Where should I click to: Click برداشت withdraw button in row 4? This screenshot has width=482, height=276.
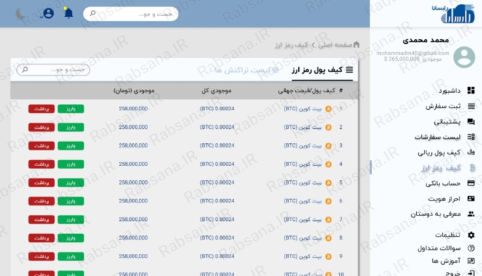[x=42, y=164]
